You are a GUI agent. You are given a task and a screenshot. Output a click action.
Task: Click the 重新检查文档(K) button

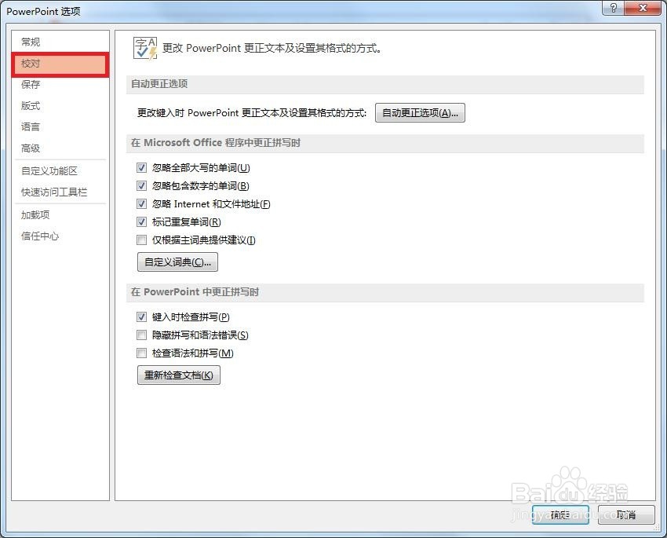coord(179,375)
